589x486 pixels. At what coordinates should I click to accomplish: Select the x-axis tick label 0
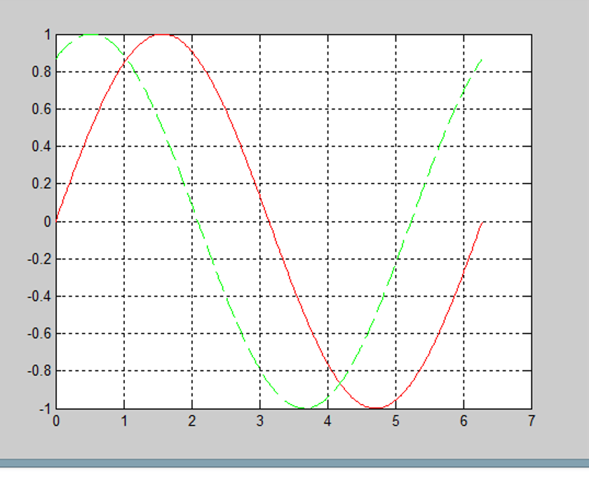click(56, 421)
